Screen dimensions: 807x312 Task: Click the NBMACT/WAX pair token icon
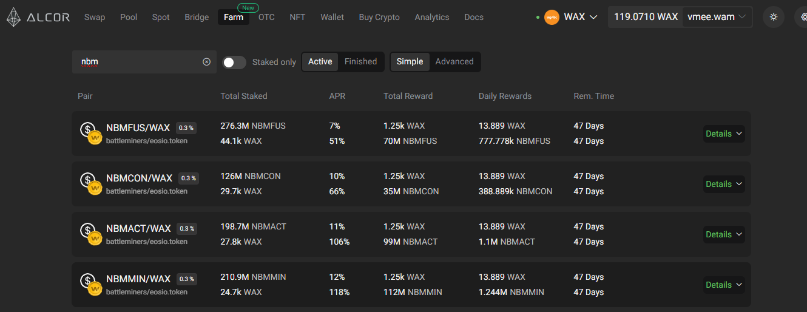91,233
